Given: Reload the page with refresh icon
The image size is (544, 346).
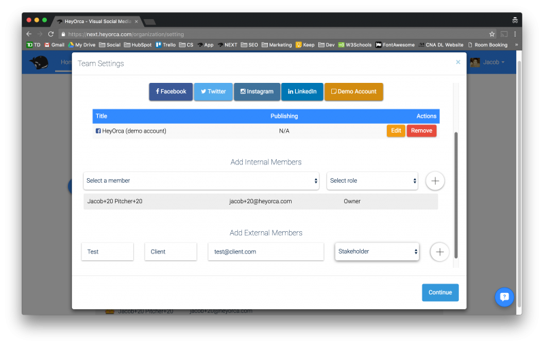Looking at the screenshot, I should pyautogui.click(x=51, y=34).
